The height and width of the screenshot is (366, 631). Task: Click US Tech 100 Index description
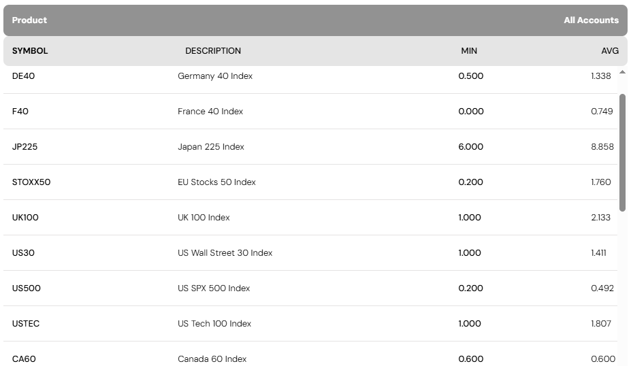pyautogui.click(x=214, y=324)
